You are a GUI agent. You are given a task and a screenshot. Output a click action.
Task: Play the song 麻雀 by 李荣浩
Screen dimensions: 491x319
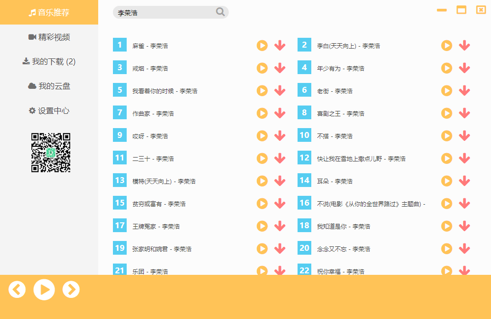coord(262,45)
